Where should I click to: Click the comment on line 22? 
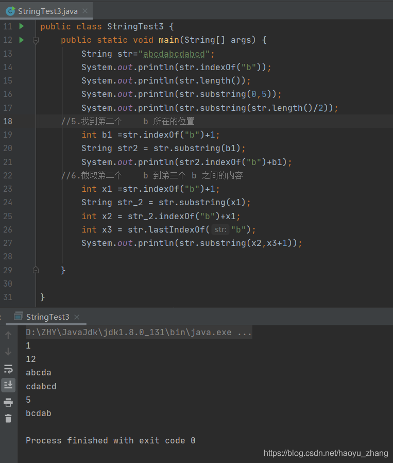click(x=151, y=176)
